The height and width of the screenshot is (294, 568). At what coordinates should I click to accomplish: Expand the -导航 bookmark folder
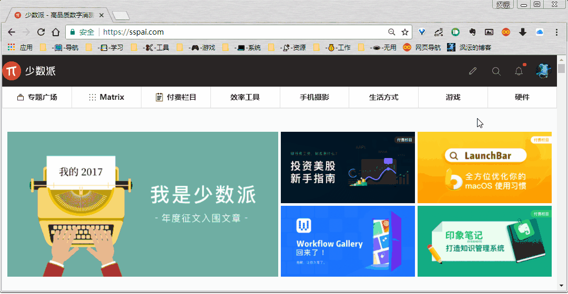[x=59, y=47]
